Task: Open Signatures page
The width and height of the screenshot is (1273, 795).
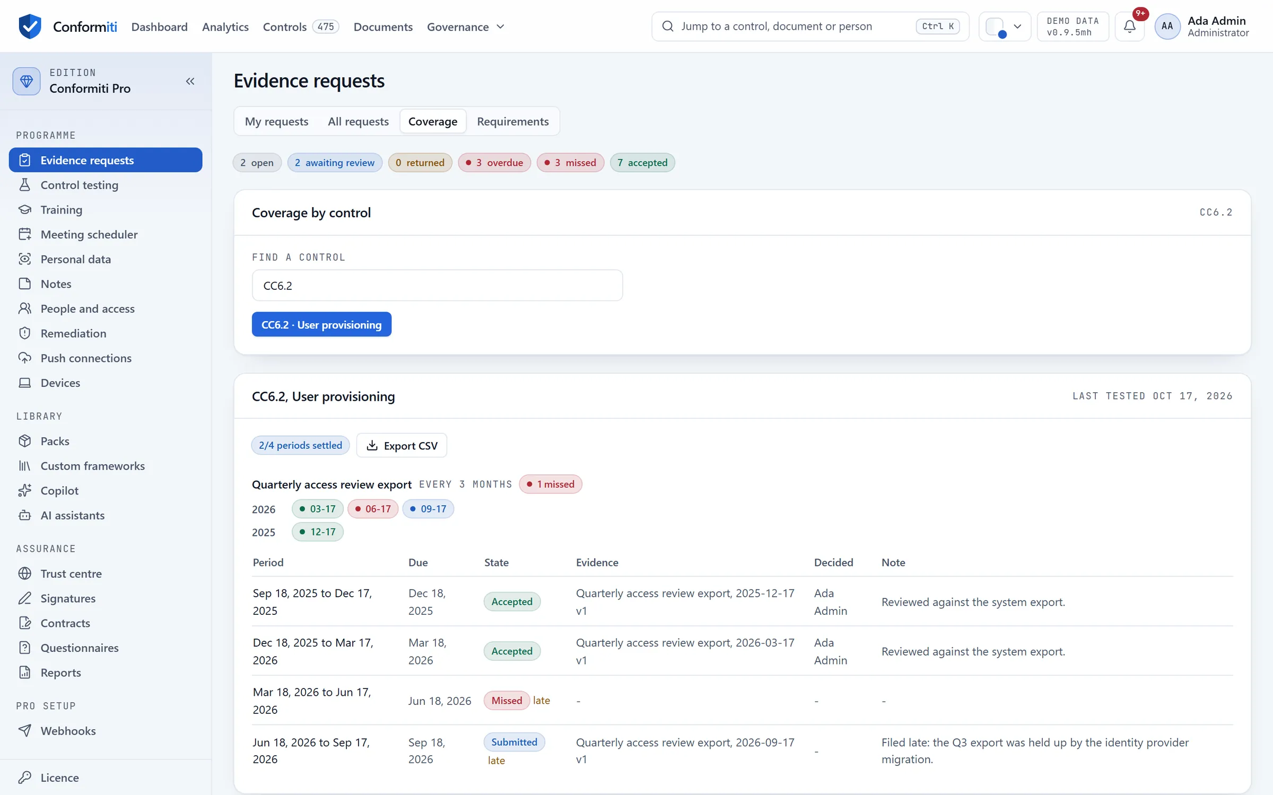Action: 106,598
